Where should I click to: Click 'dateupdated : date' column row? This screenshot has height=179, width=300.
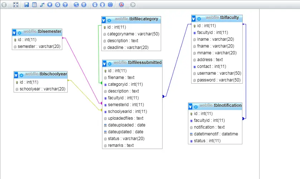point(132,132)
